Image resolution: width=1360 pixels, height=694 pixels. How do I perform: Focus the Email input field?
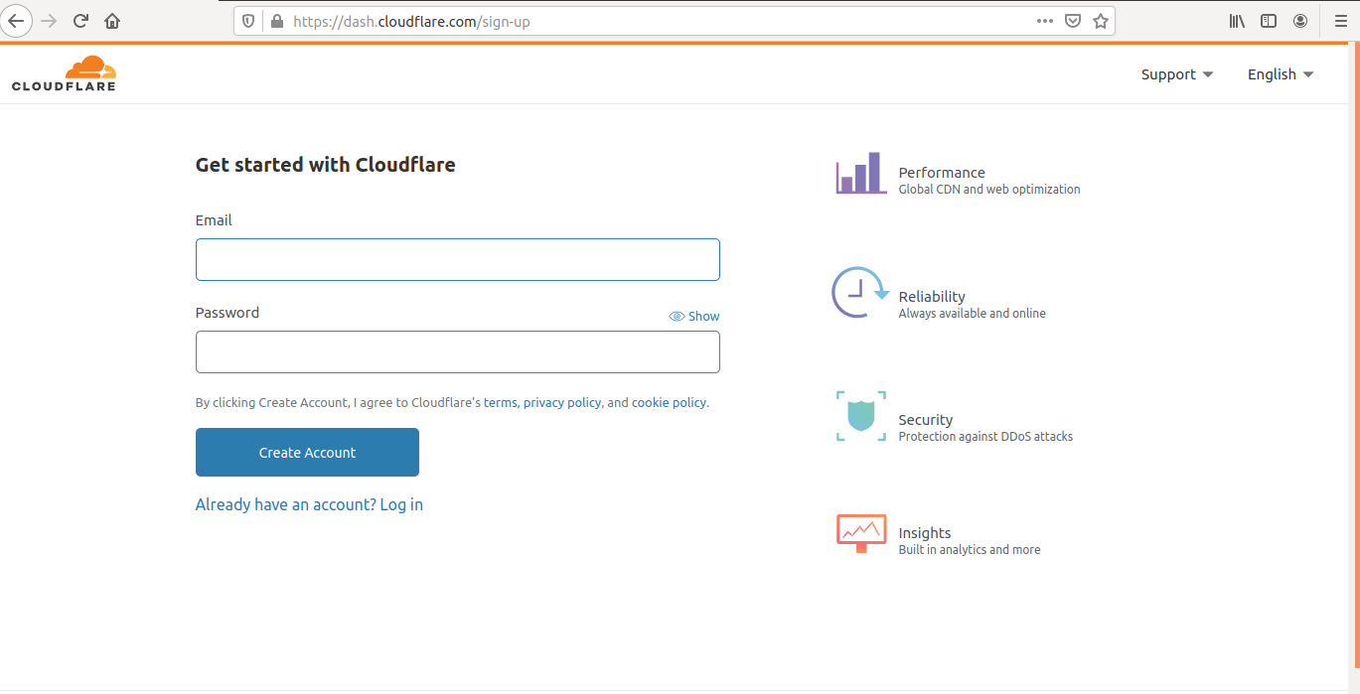457,259
